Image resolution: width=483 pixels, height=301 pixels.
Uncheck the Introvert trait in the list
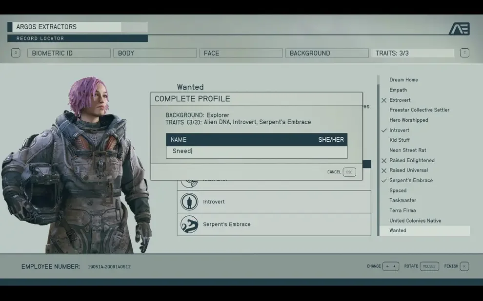tap(399, 130)
